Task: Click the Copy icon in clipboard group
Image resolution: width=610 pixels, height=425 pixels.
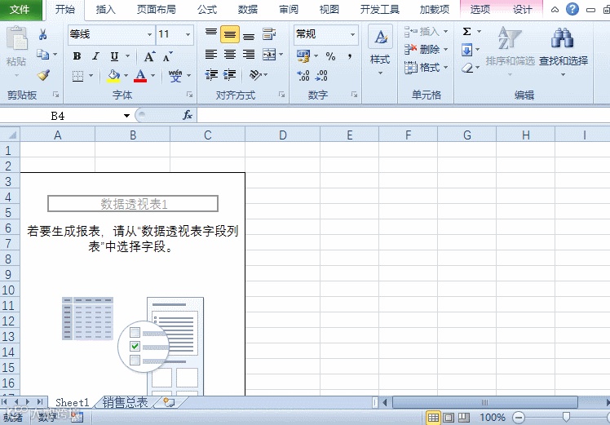Action: [x=42, y=55]
